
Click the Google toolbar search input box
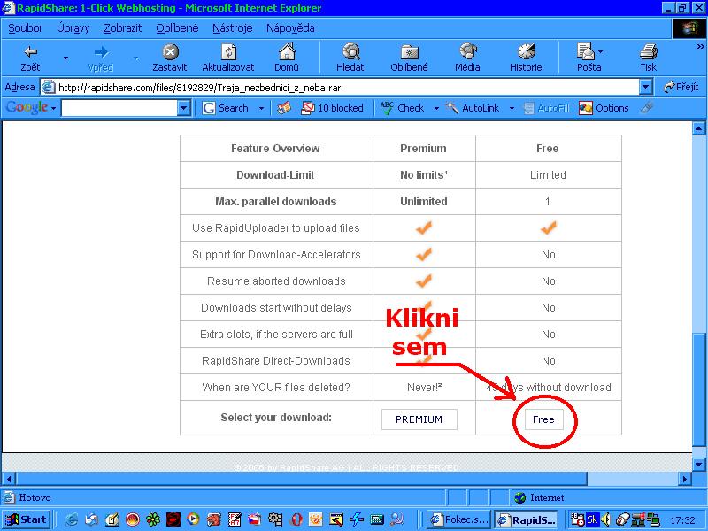coord(119,108)
